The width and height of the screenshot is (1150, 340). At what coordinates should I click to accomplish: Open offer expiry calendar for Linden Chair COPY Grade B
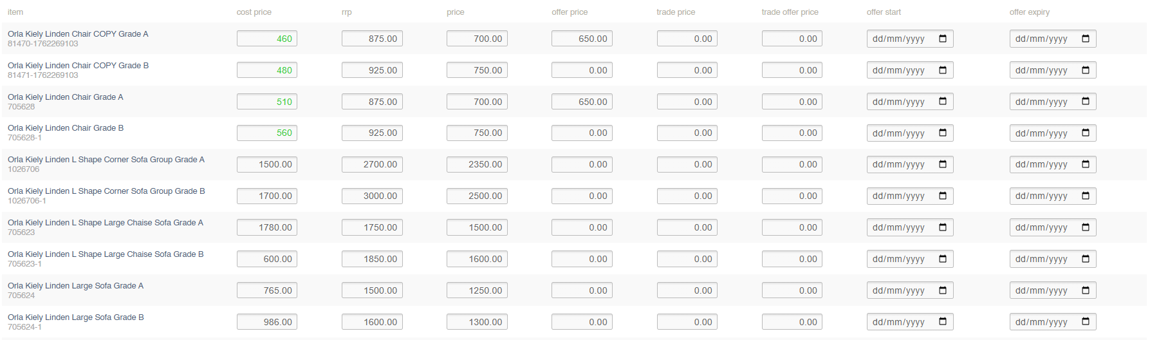click(x=1086, y=70)
